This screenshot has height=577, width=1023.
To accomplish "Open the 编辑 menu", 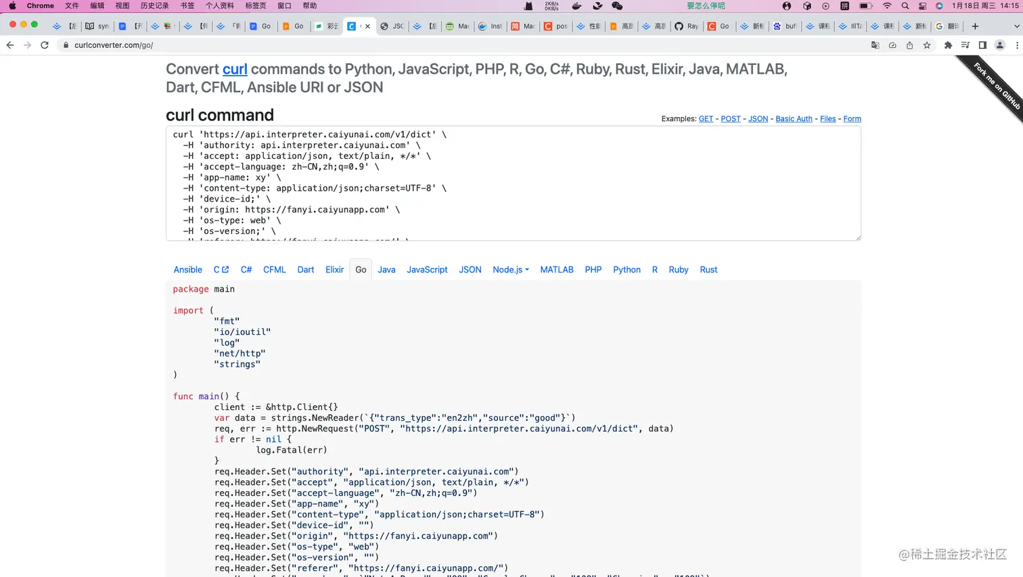I will (x=97, y=6).
